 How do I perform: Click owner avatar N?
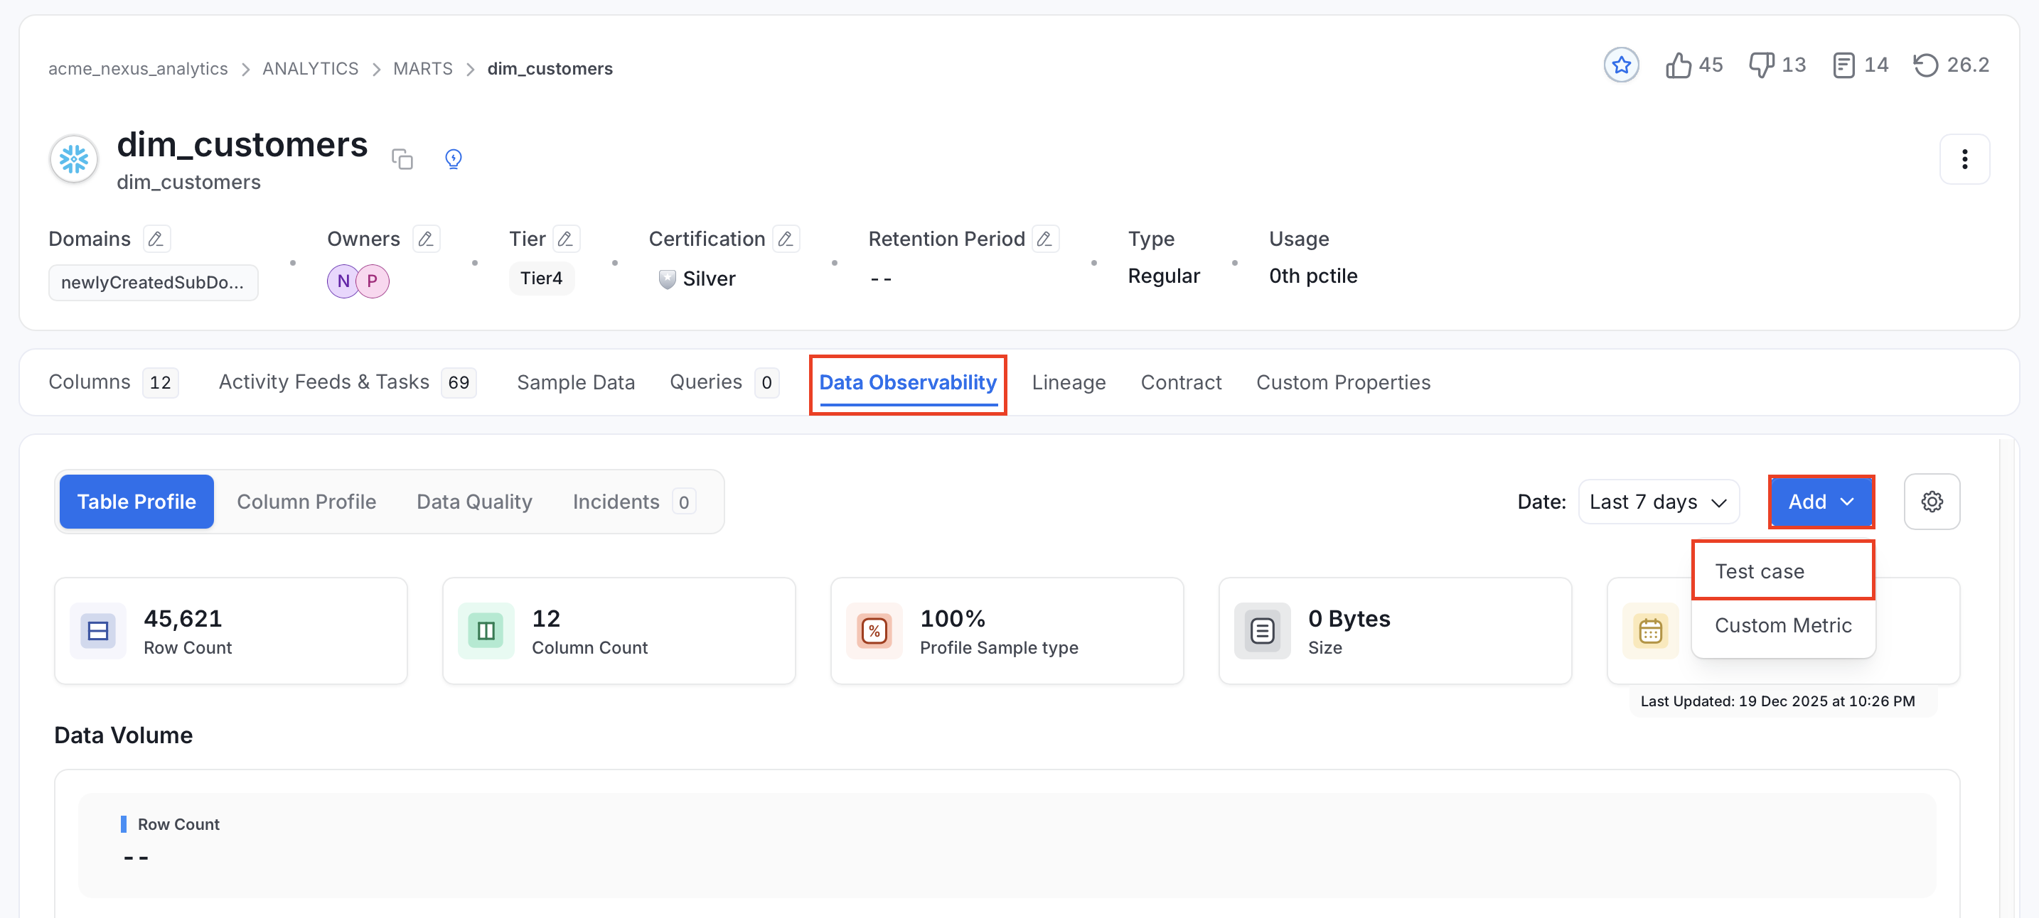pos(343,281)
